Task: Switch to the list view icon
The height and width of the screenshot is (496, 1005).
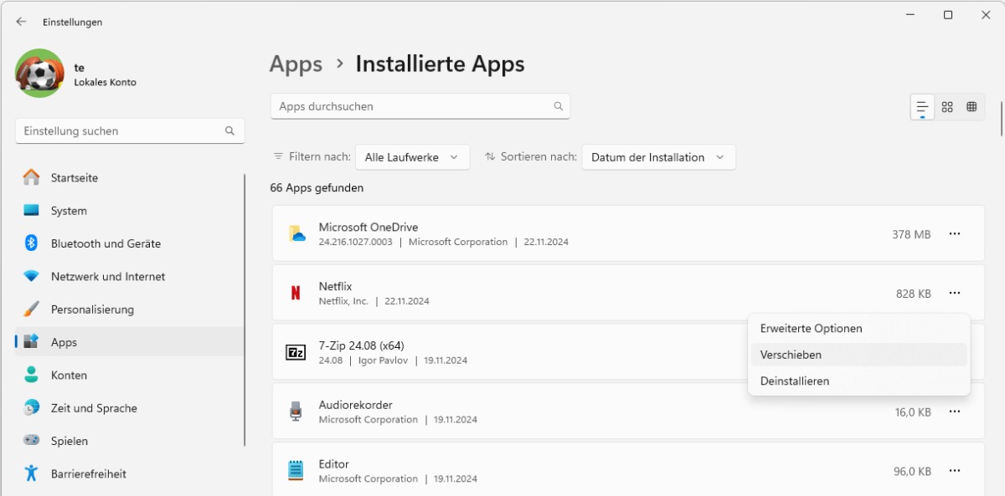Action: point(922,107)
